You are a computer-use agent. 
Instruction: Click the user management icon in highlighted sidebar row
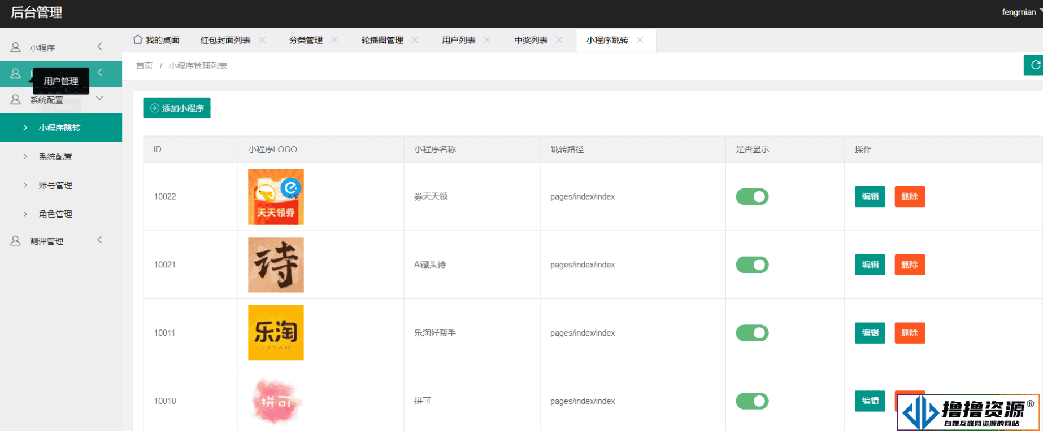16,73
